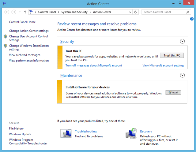
Task: Click the Search Control Panel field
Action: tap(166, 12)
